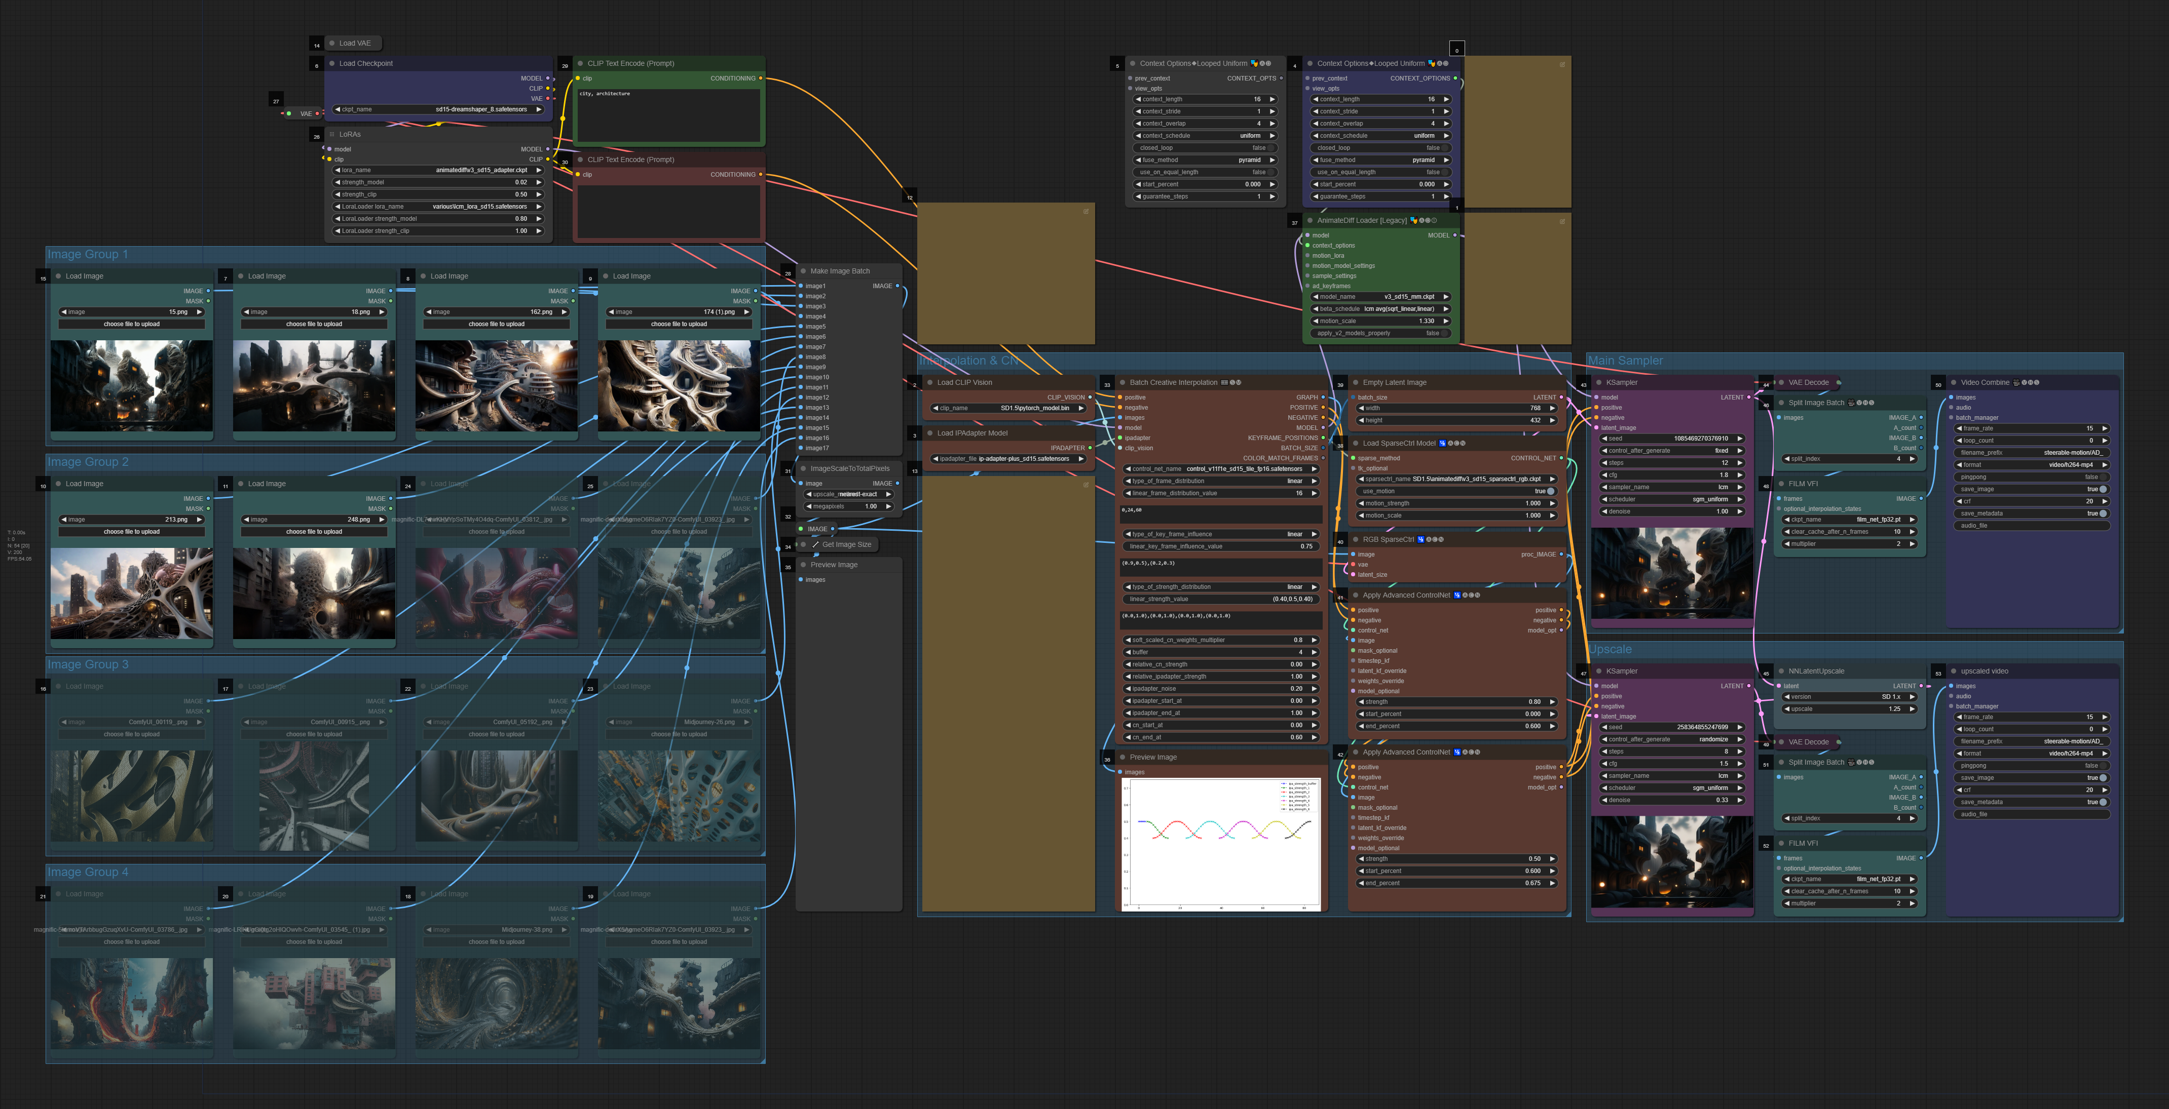Open ipadapter_file dropdown in Load IPAdapter Model
Screen dimensions: 2169x1109
tap(1008, 459)
